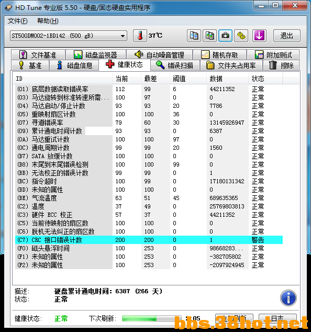
Task: Click the refresh button beside 日志
Action: 234,318
